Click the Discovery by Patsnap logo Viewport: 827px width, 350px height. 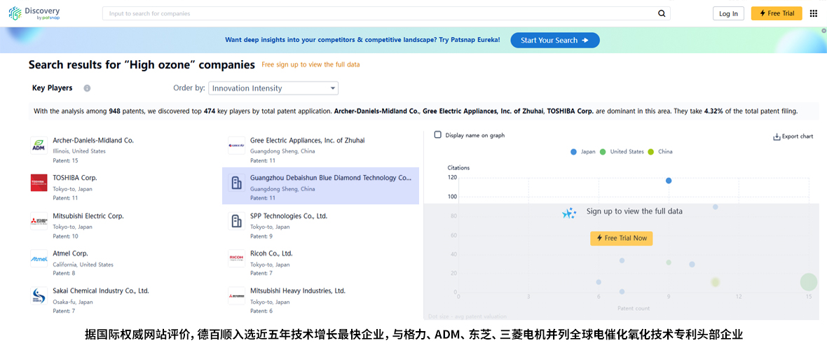(34, 14)
